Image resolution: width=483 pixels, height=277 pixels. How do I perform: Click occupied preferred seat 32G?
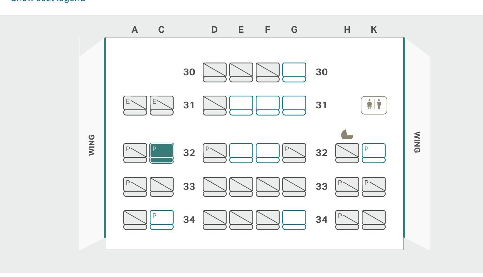[294, 153]
